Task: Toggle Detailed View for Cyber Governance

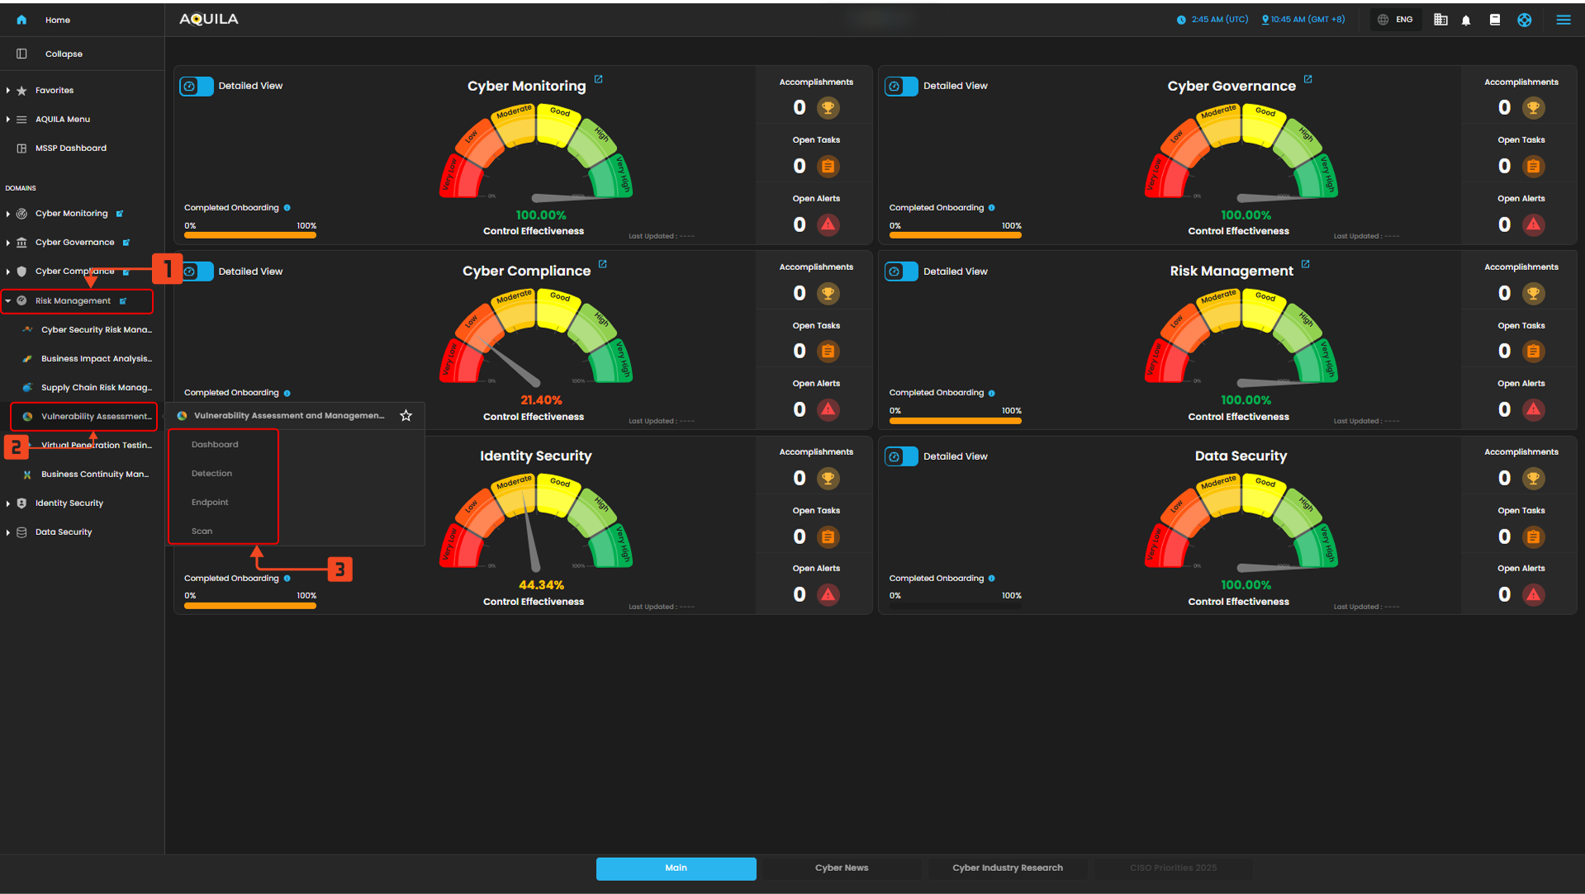Action: pyautogui.click(x=901, y=86)
